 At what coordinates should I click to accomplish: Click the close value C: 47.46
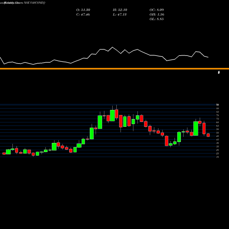click(83, 15)
